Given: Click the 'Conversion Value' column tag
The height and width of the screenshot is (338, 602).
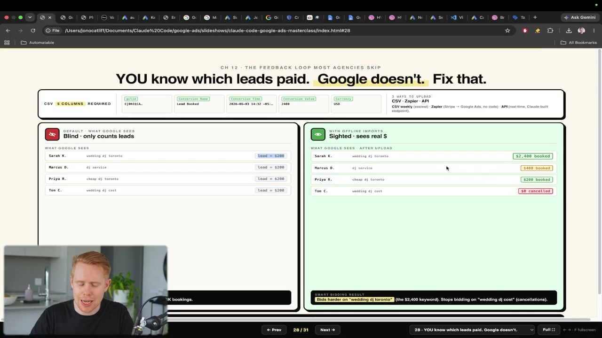Looking at the screenshot, I should pyautogui.click(x=298, y=99).
